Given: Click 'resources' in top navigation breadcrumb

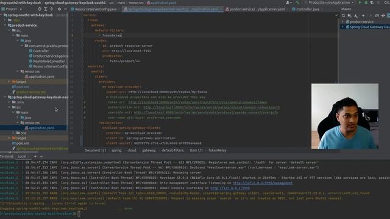Looking at the screenshot, I should (x=136, y=2).
